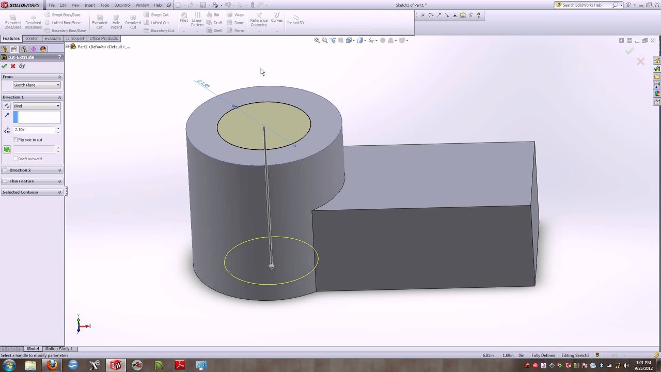Image resolution: width=661 pixels, height=372 pixels.
Task: Open the DisplayManager tab icon
Action: tap(43, 49)
